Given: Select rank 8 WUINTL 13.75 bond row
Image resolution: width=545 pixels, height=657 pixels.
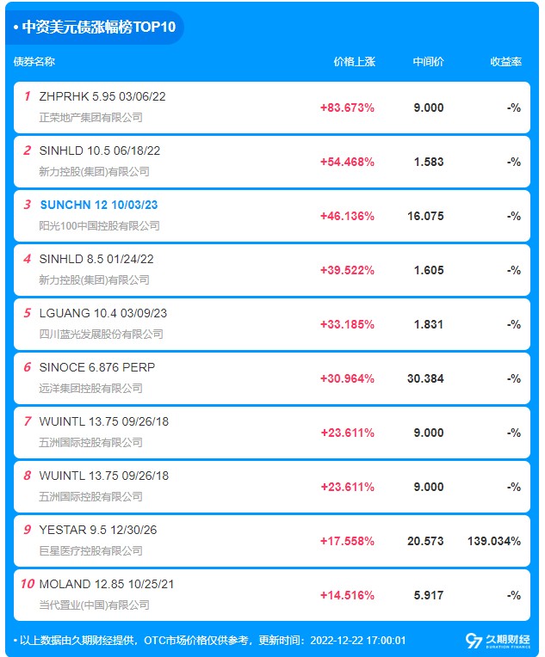Looking at the screenshot, I should 272,487.
